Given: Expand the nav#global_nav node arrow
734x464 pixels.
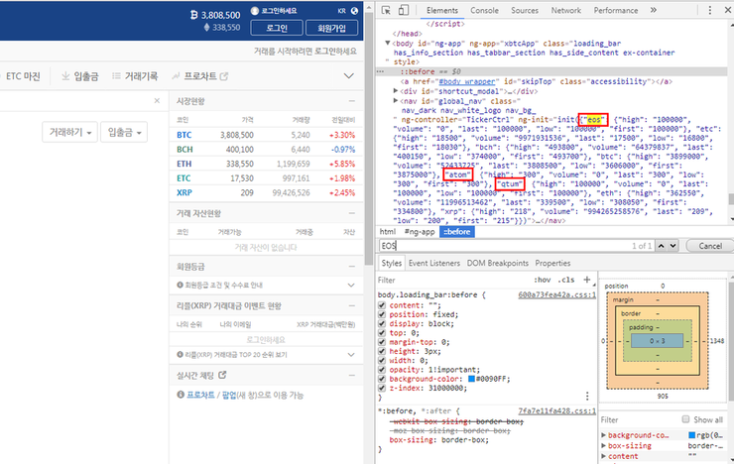Looking at the screenshot, I should tap(396, 100).
